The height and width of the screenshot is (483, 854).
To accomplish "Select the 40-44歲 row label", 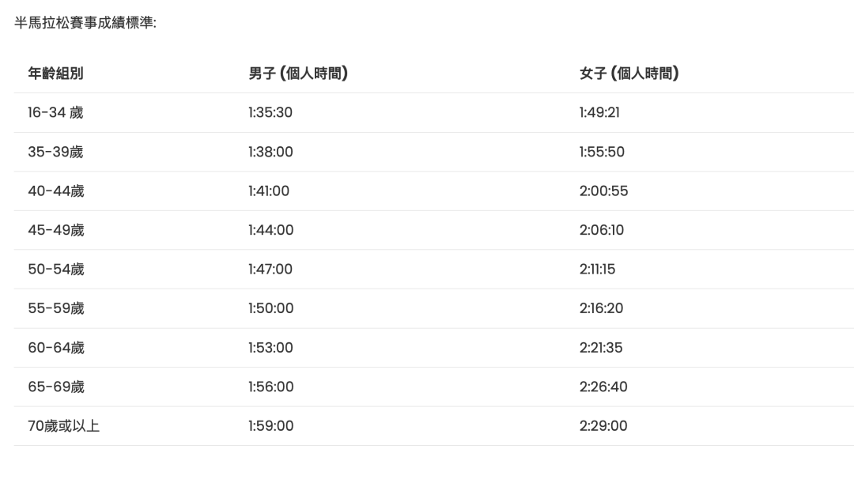I will point(56,191).
